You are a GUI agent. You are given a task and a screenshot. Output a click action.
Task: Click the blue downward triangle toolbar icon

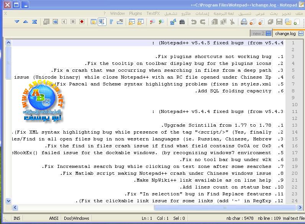pyautogui.click(x=17, y=22)
